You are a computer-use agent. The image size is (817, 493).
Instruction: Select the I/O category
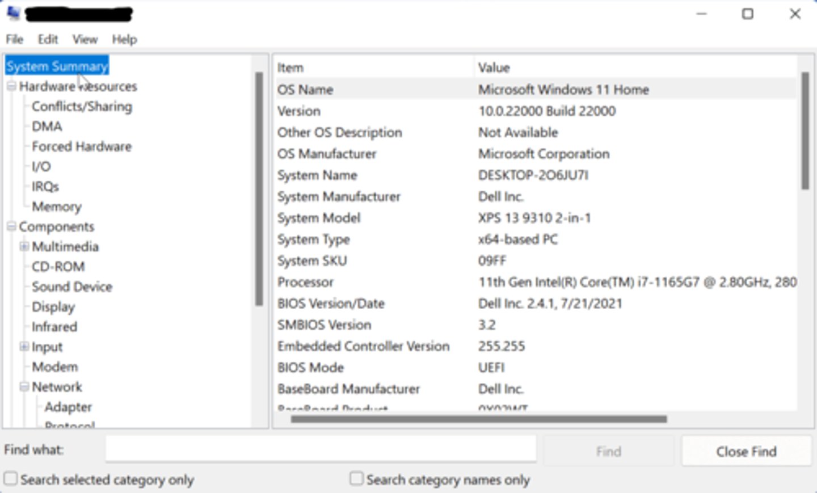pyautogui.click(x=41, y=166)
